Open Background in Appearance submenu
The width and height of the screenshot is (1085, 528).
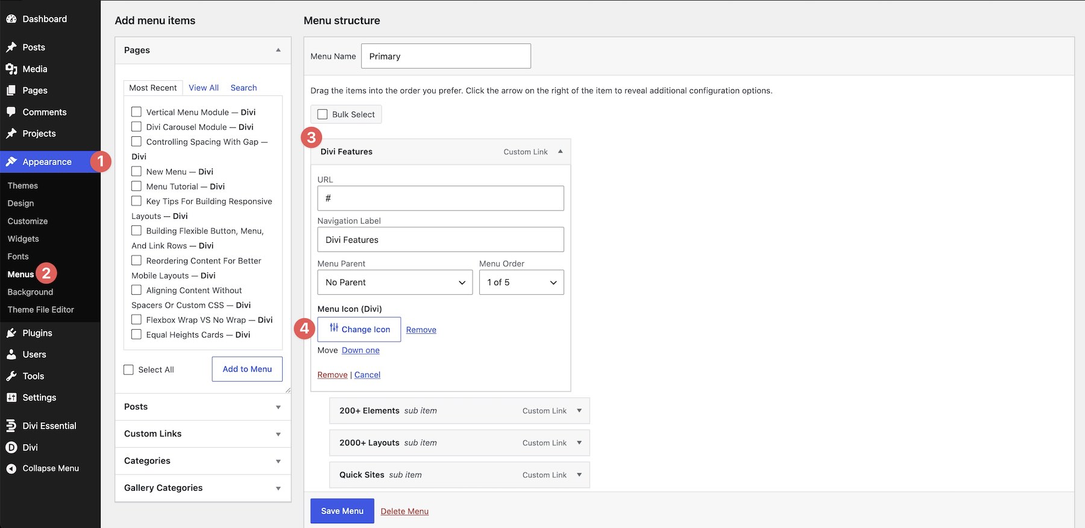[x=30, y=292]
